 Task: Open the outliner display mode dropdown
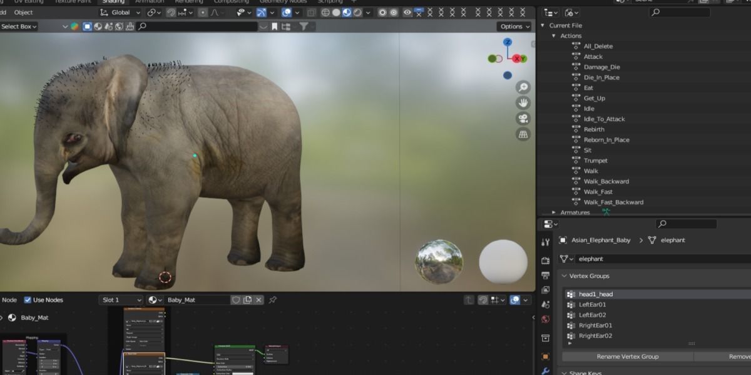click(550, 12)
